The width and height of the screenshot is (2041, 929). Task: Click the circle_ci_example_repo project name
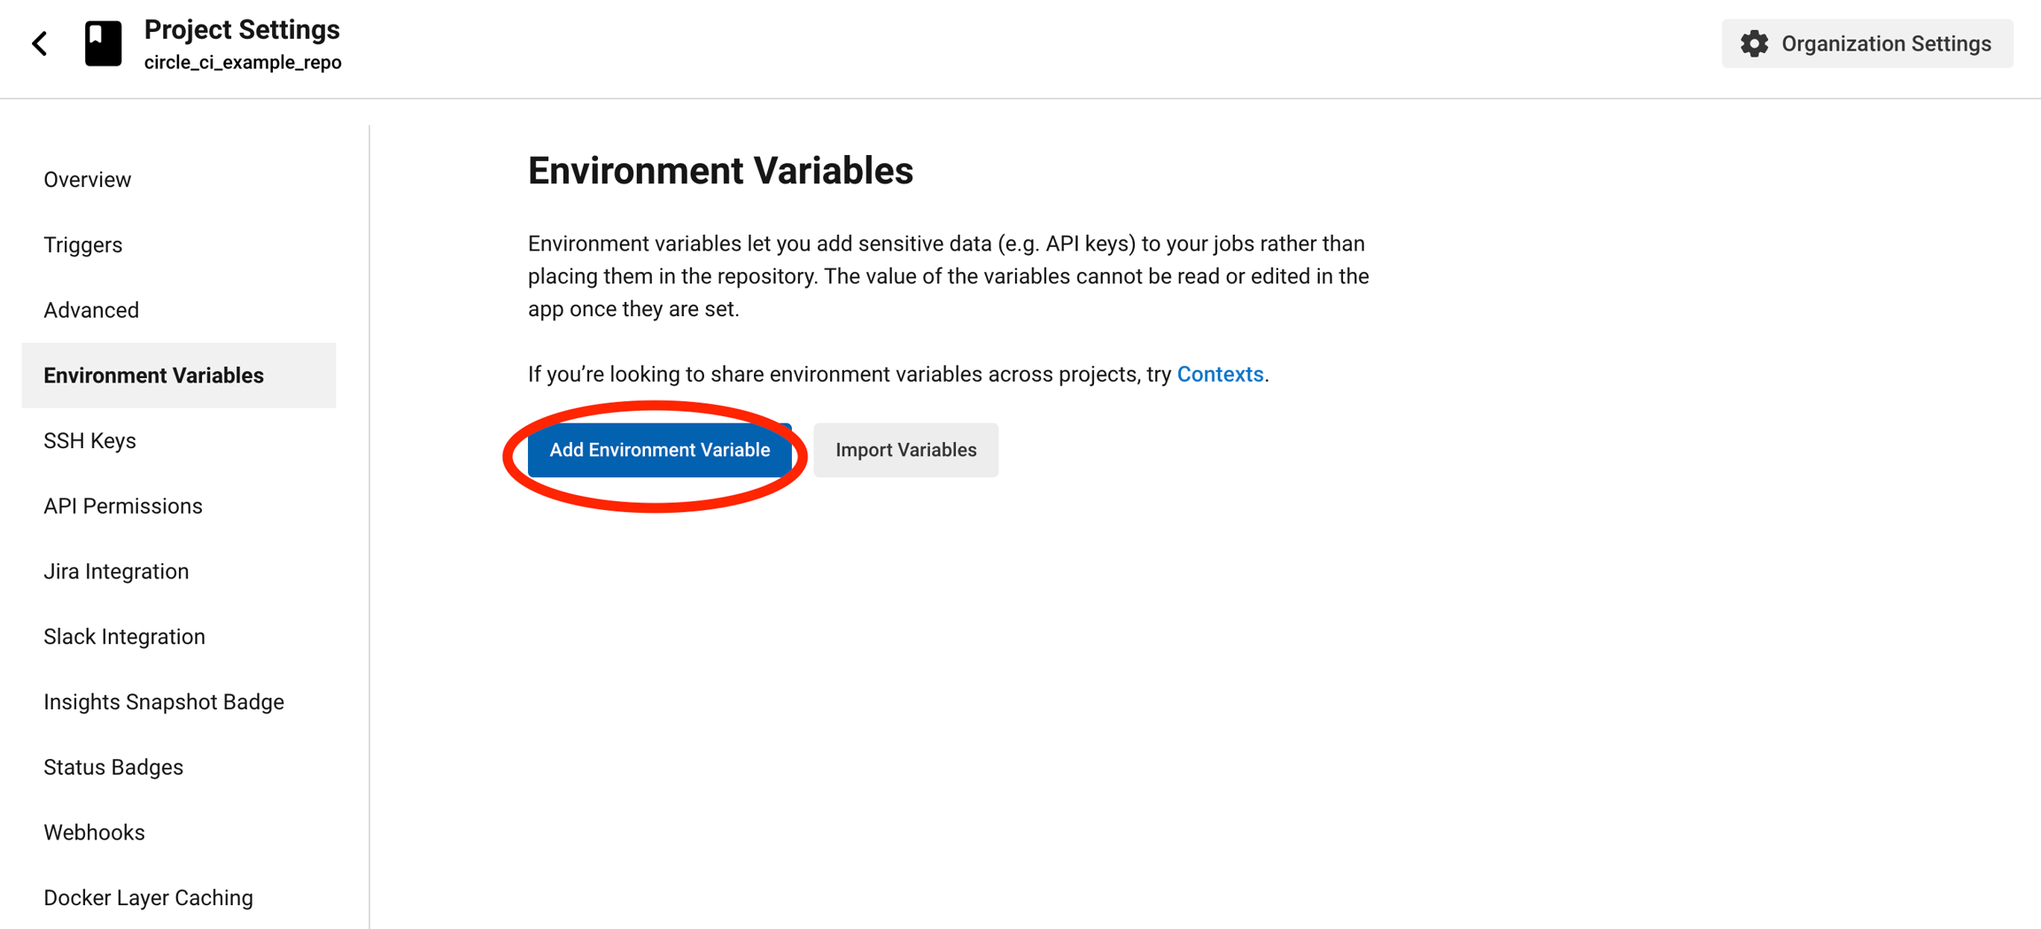pyautogui.click(x=243, y=63)
